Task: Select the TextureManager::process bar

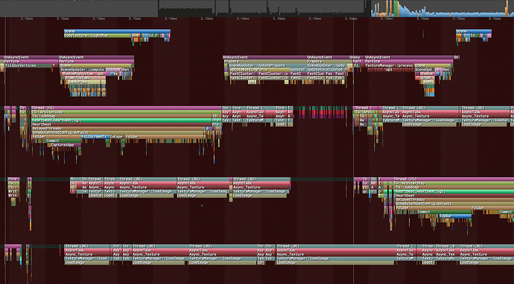Action: pyautogui.click(x=389, y=65)
